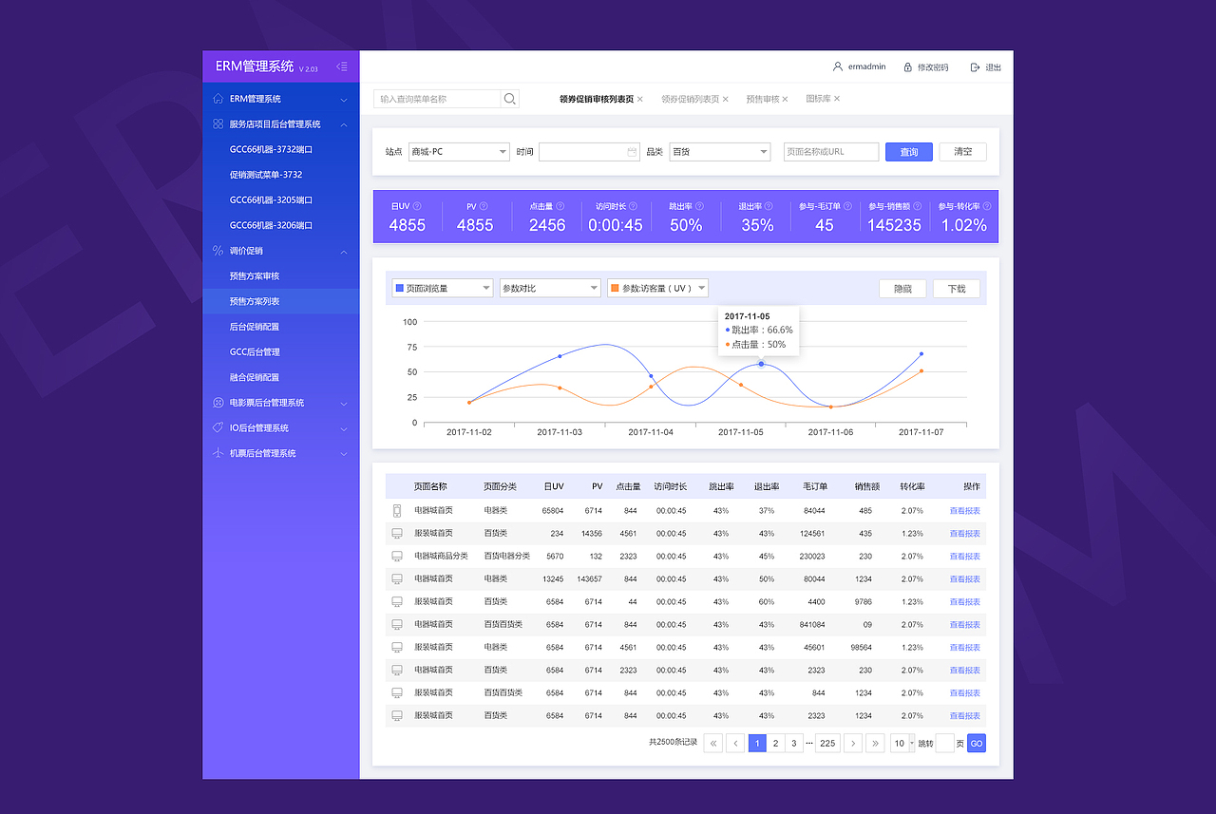The width and height of the screenshot is (1216, 814).
Task: Collapse the sidebar with the menu fold icon
Action: pyautogui.click(x=342, y=66)
